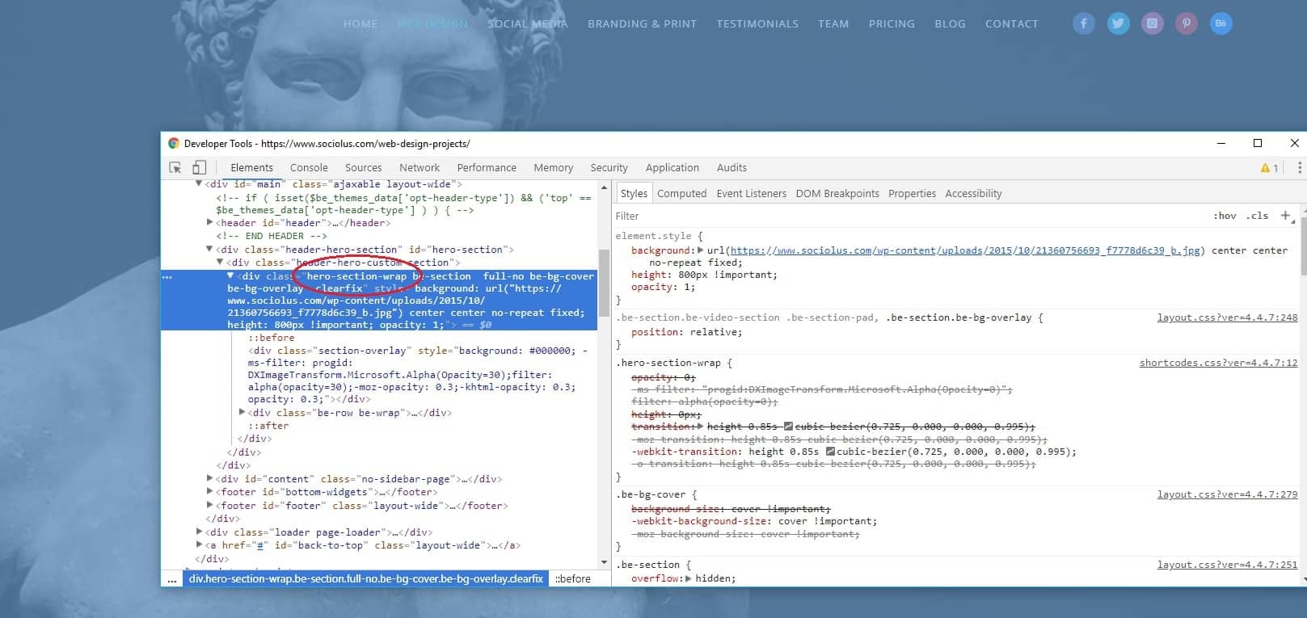The width and height of the screenshot is (1307, 618).
Task: Collapse the selected hero-section-wrap div
Action: 230,276
